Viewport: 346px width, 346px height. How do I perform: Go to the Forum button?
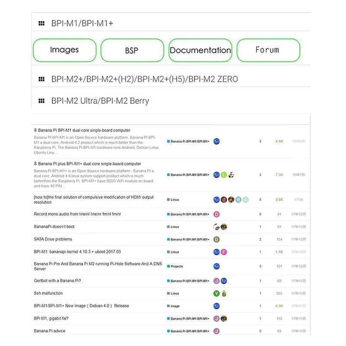[268, 50]
